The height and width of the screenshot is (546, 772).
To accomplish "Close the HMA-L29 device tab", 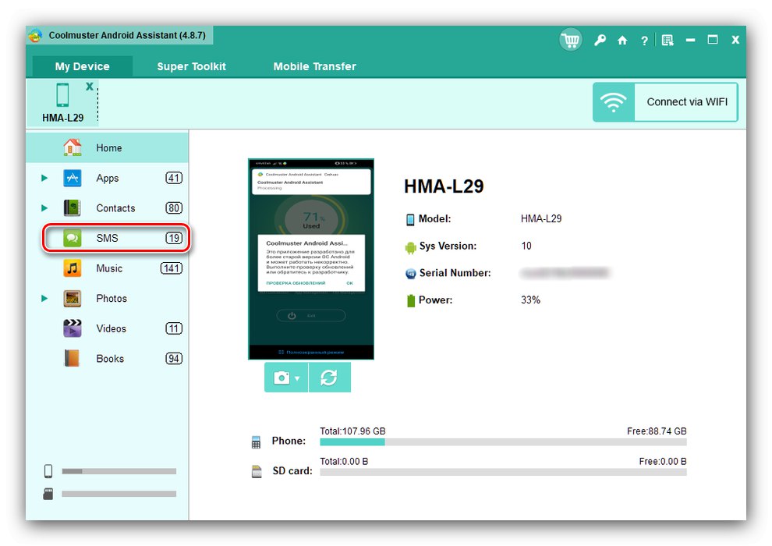I will tap(90, 86).
